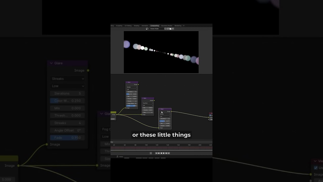Viewport: 323px width, 182px height.
Task: Switch to the Rendering workspace tab
Action: click(178, 26)
